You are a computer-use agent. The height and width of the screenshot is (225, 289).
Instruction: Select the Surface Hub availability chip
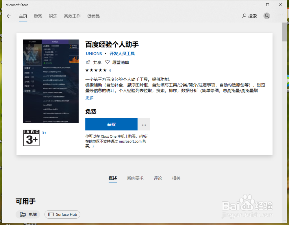point(62,214)
